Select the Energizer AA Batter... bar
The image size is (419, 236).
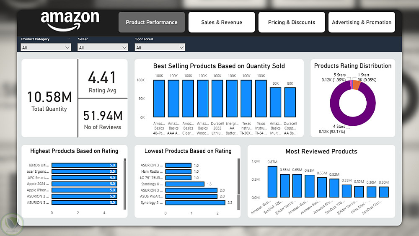coord(232,99)
